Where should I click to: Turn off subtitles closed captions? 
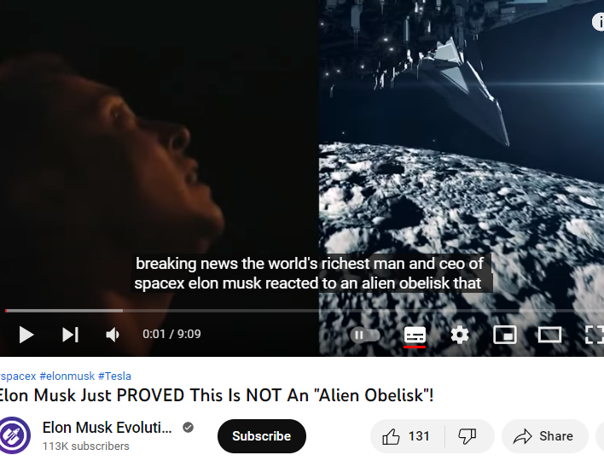pos(415,335)
